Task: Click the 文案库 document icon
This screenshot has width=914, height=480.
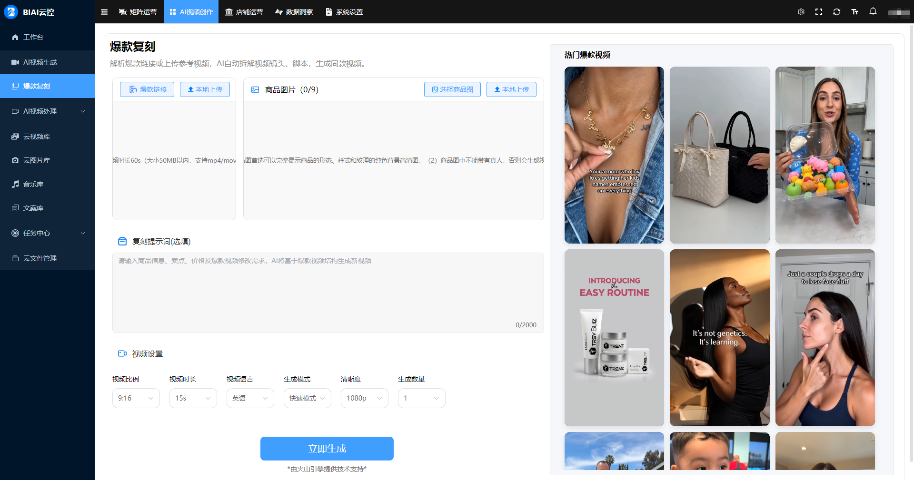Action: pos(15,208)
